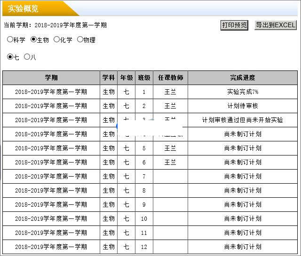Click the 学科 column header
This screenshot has width=301, height=256.
coord(109,78)
